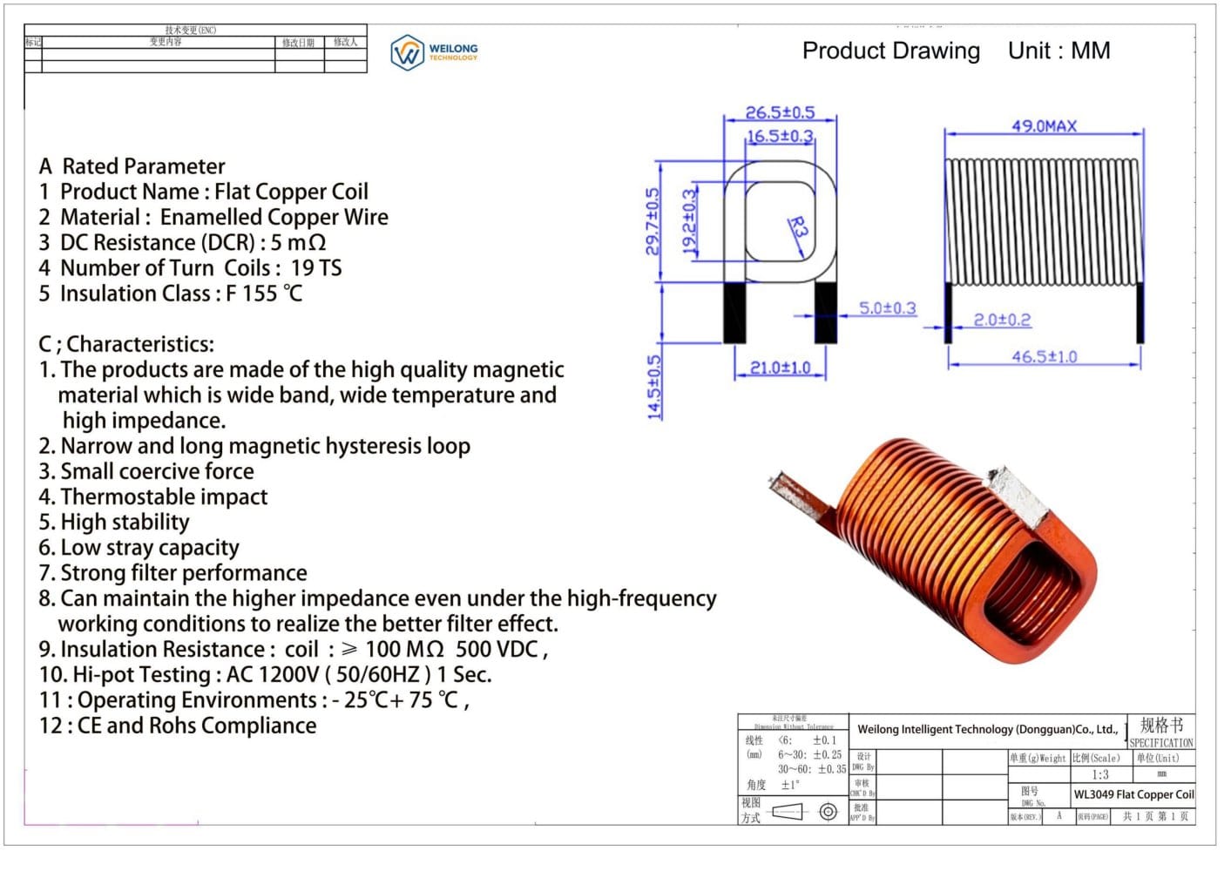Click the 'A Rated Parameter' heading

point(132,166)
